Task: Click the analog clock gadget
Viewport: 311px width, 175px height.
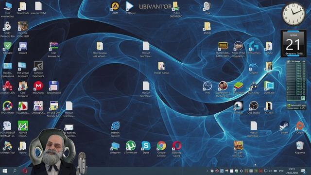Action: point(294,14)
